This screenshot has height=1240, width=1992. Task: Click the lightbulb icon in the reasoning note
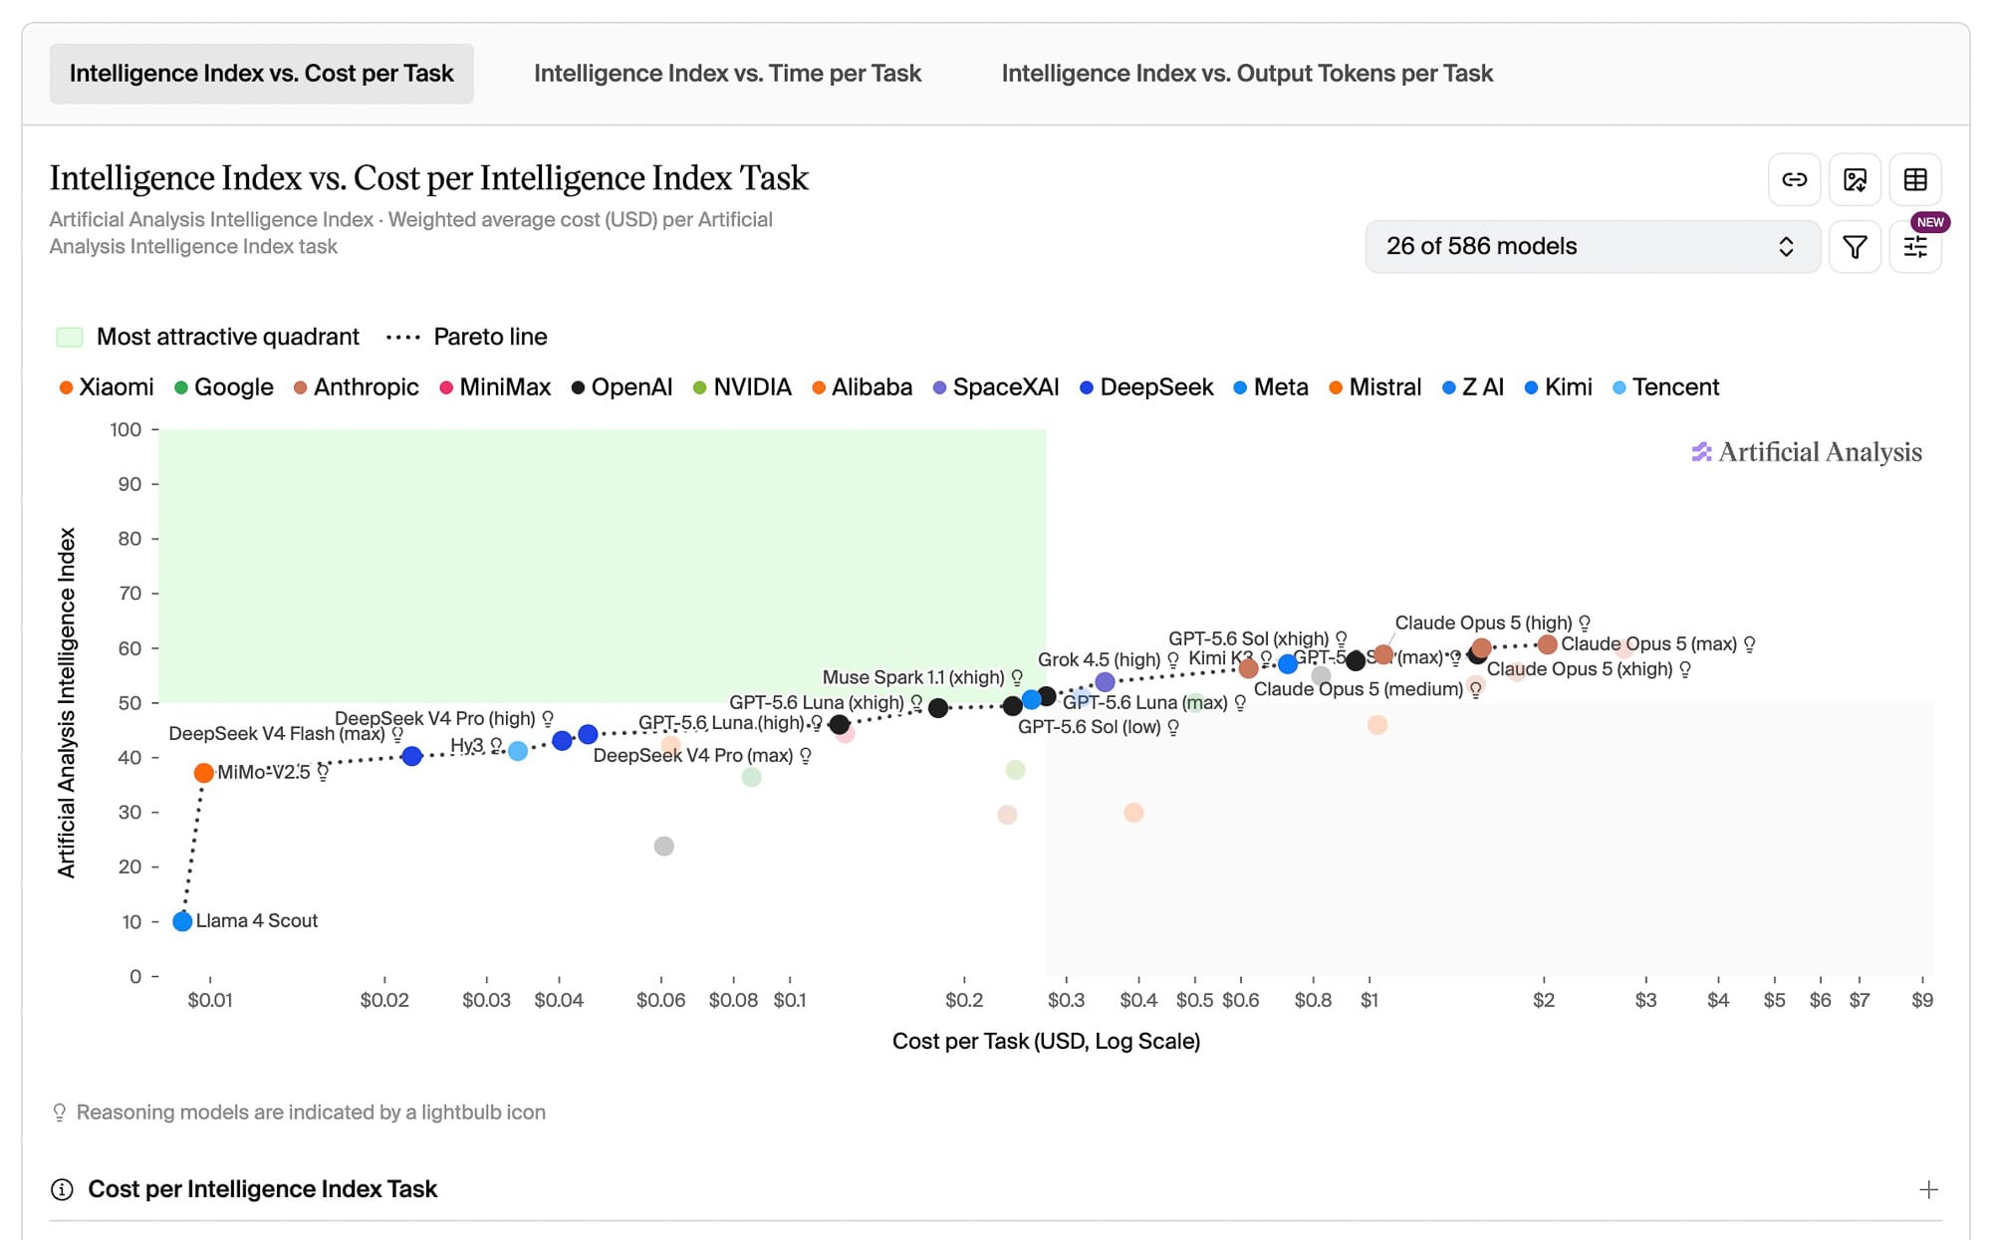point(60,1113)
